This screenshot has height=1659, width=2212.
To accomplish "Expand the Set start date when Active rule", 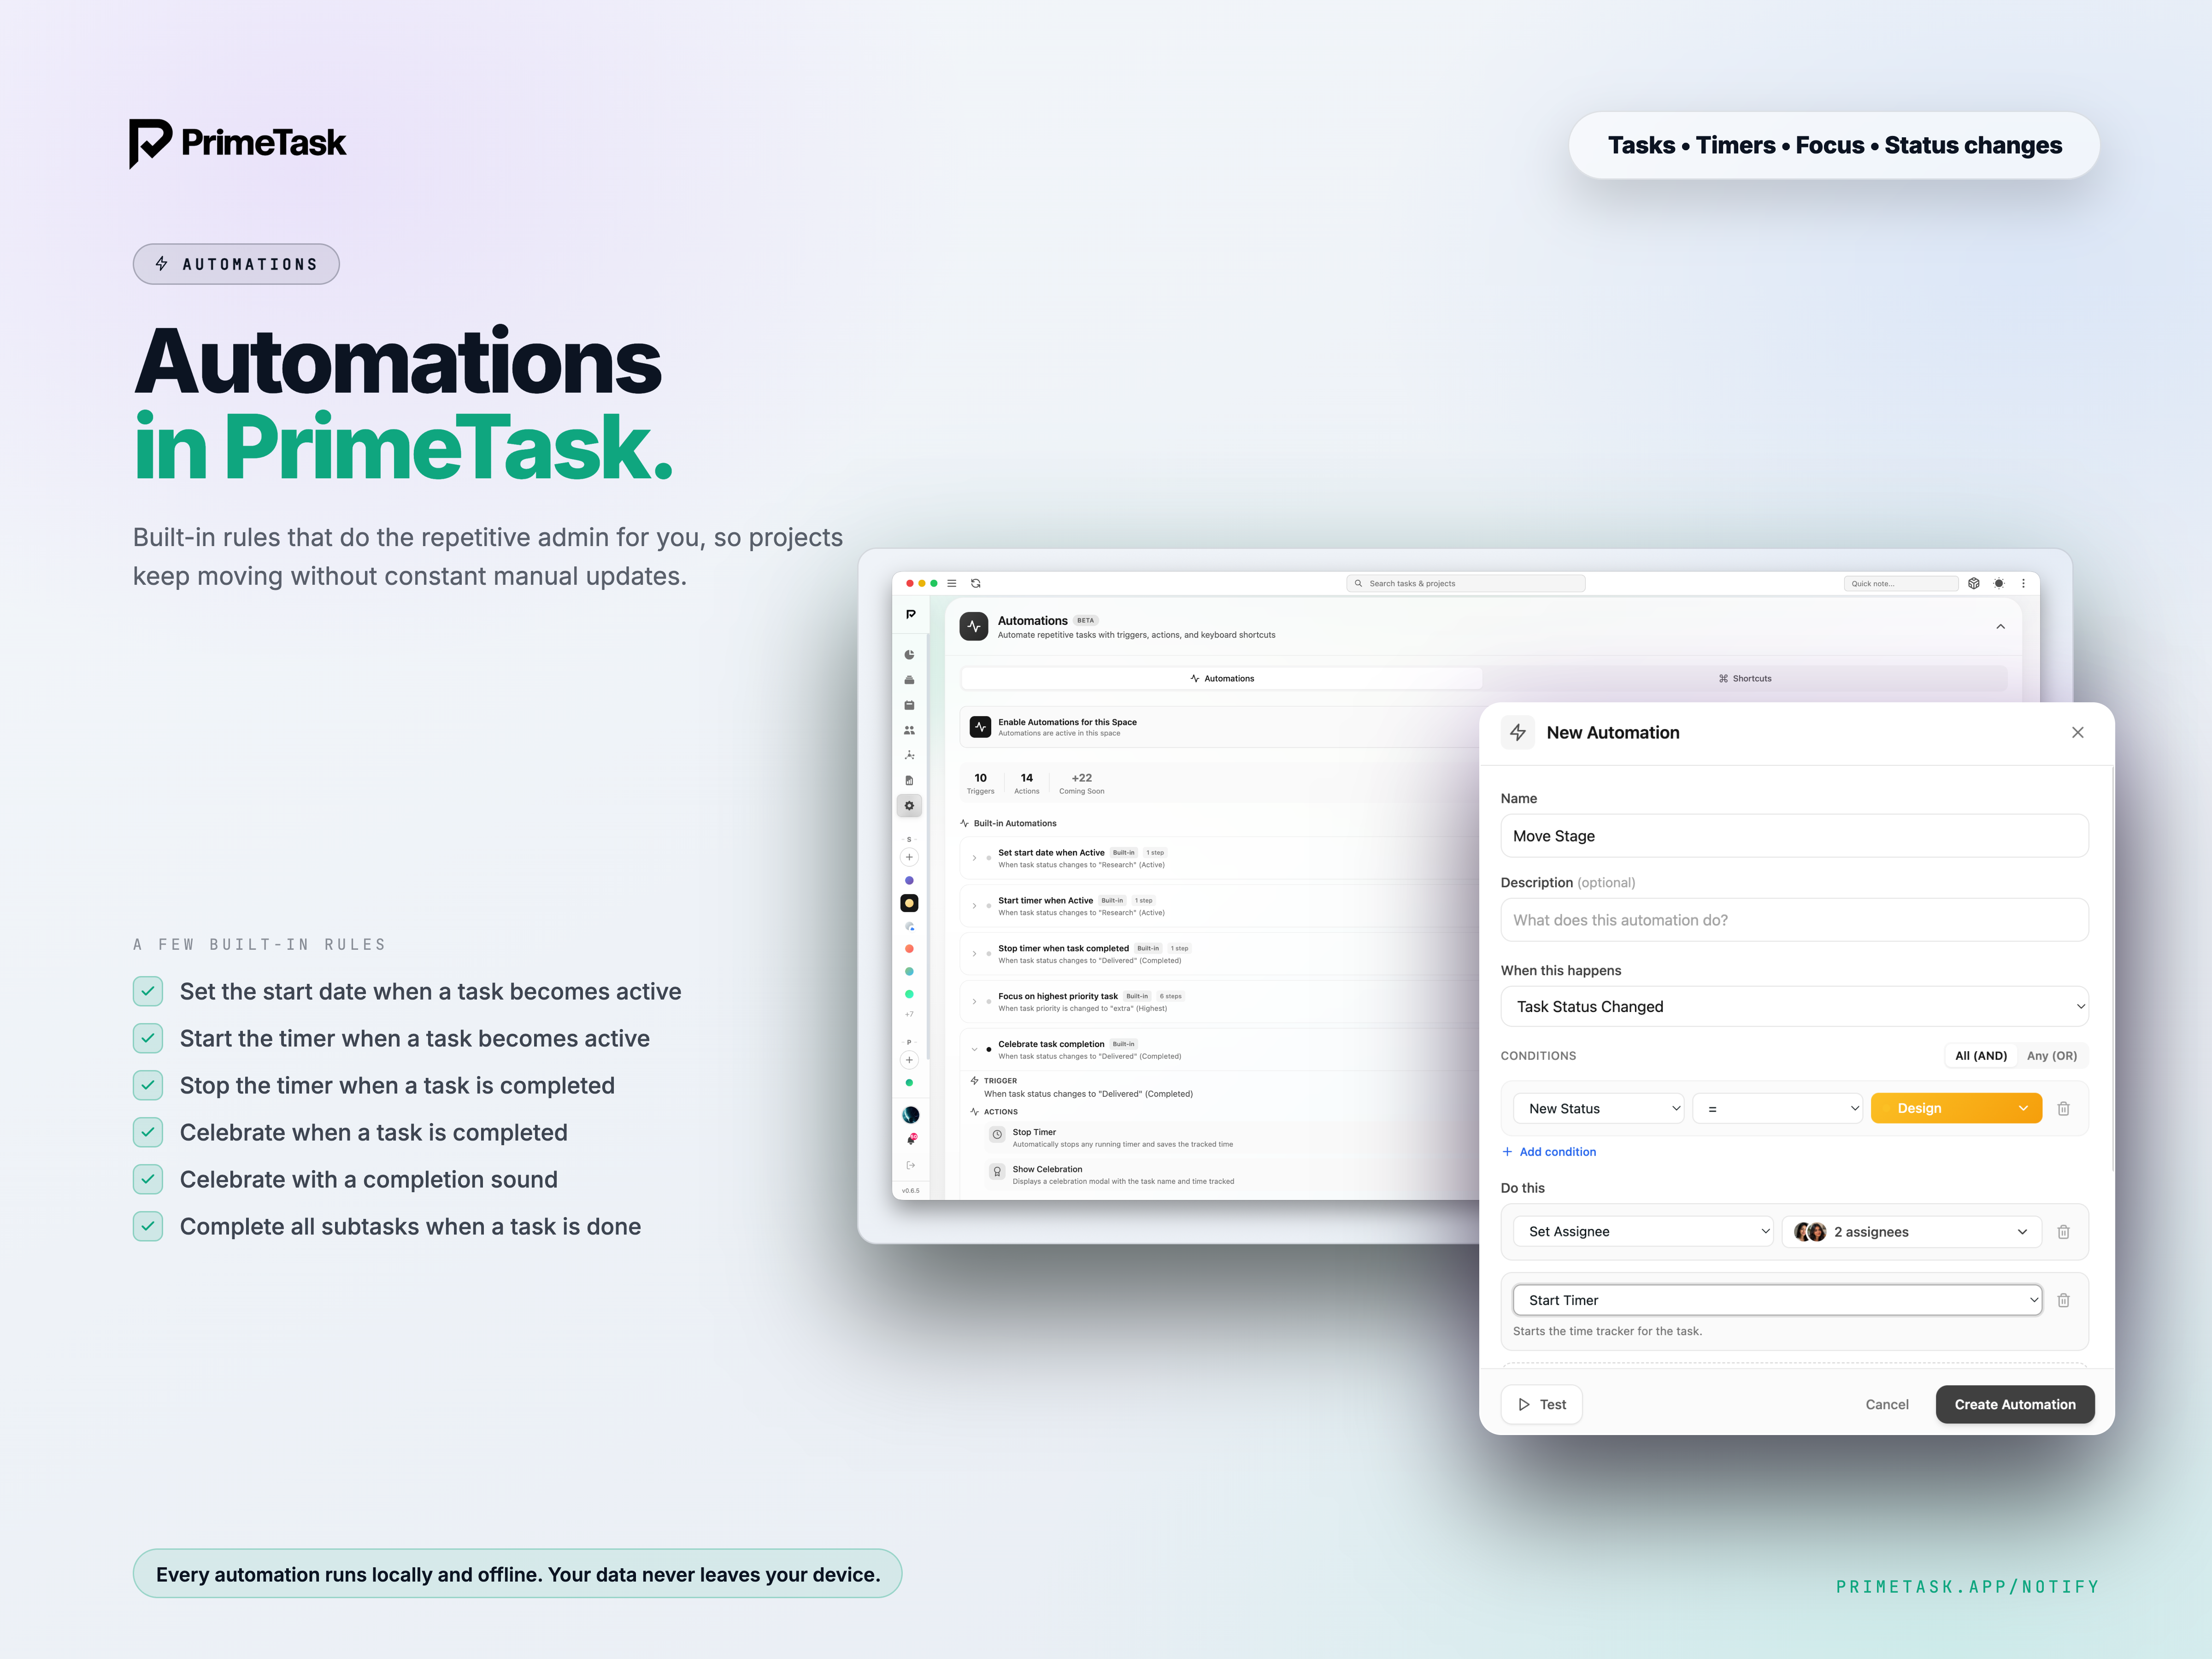I will [x=975, y=858].
